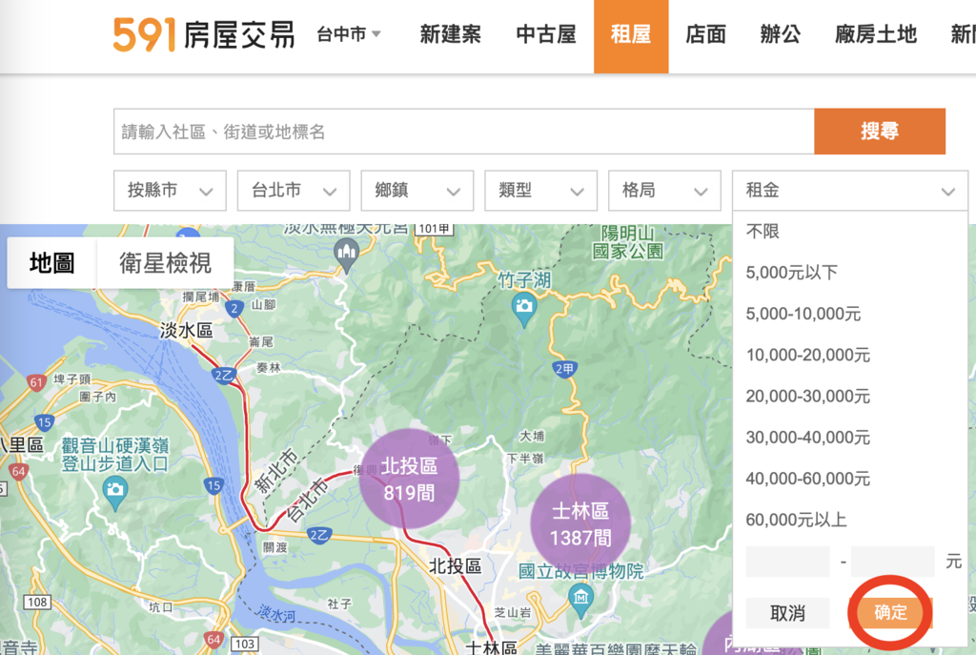Focus the community or street search field

click(x=464, y=132)
